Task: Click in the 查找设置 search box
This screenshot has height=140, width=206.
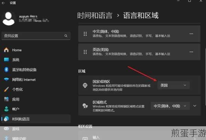Action: point(36,36)
